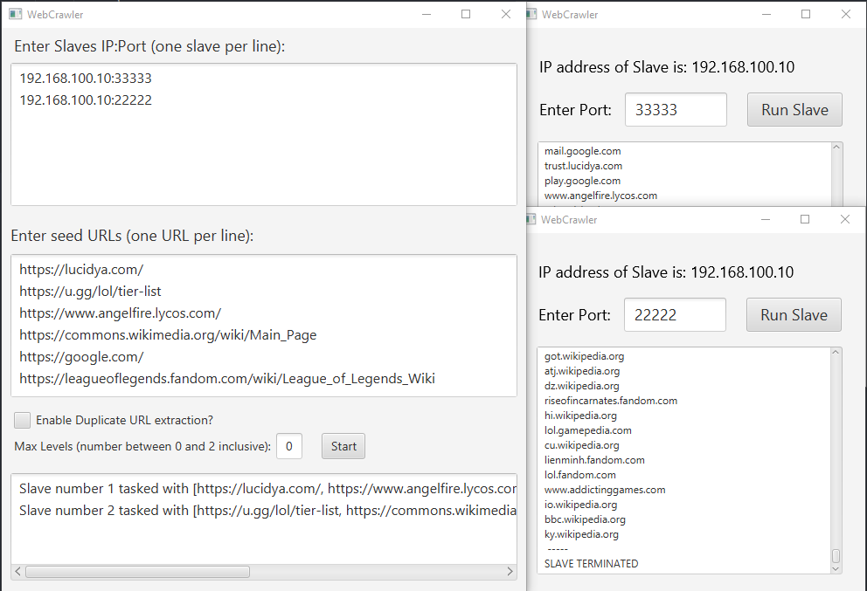Click Run Slave in the port 33333 window

pos(794,110)
